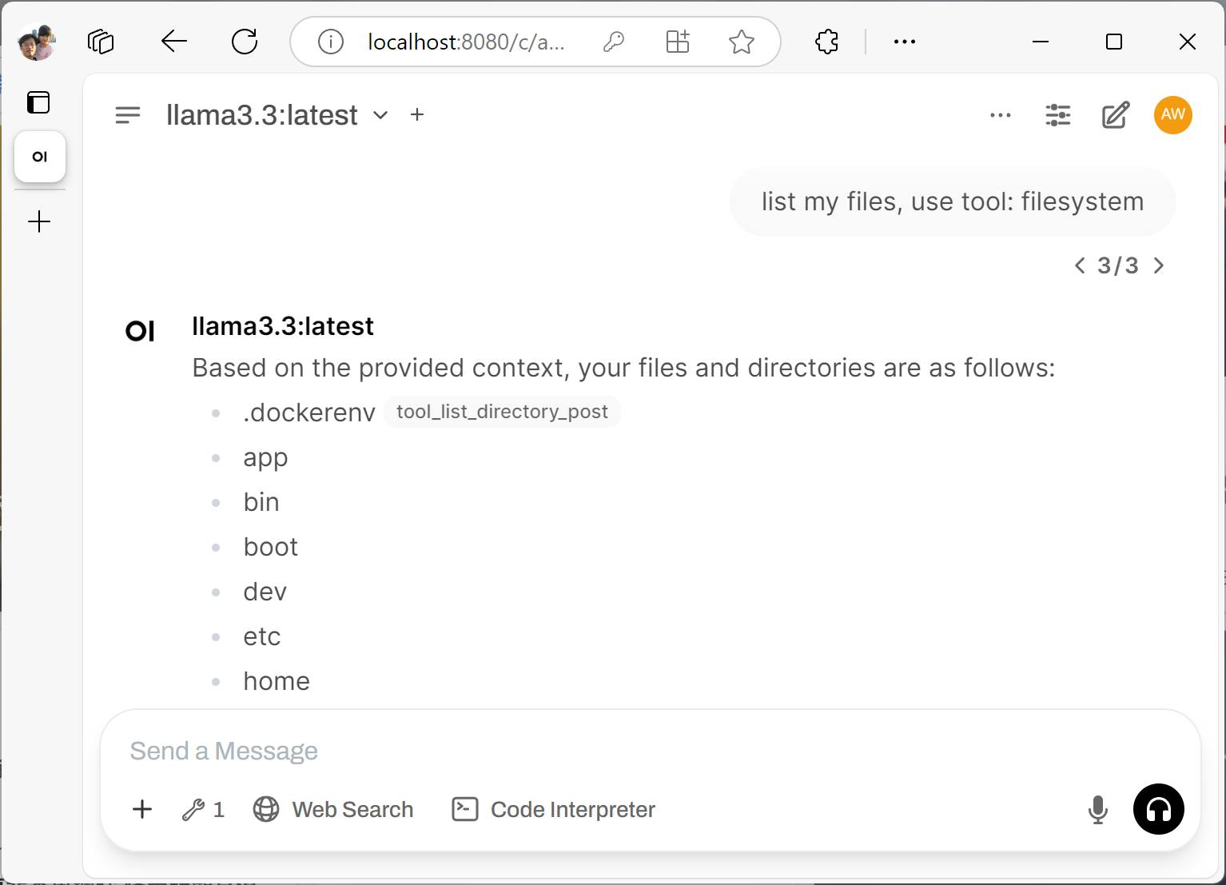
Task: Open chat controls sliders icon
Action: pos(1057,115)
